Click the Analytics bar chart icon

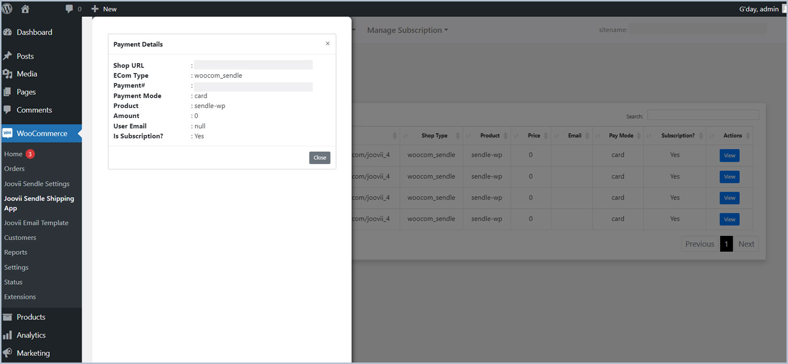(x=7, y=335)
